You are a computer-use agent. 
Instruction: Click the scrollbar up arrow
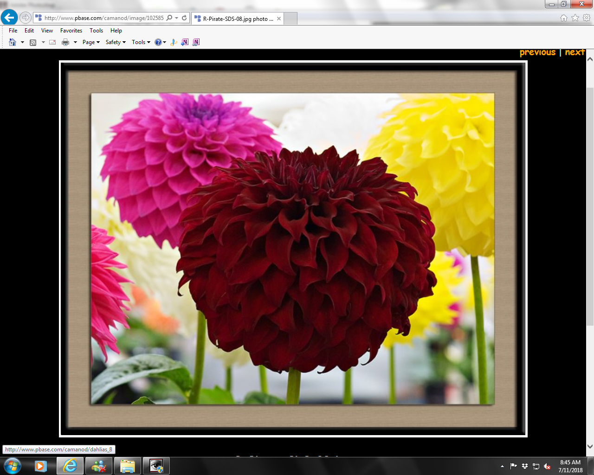590,59
